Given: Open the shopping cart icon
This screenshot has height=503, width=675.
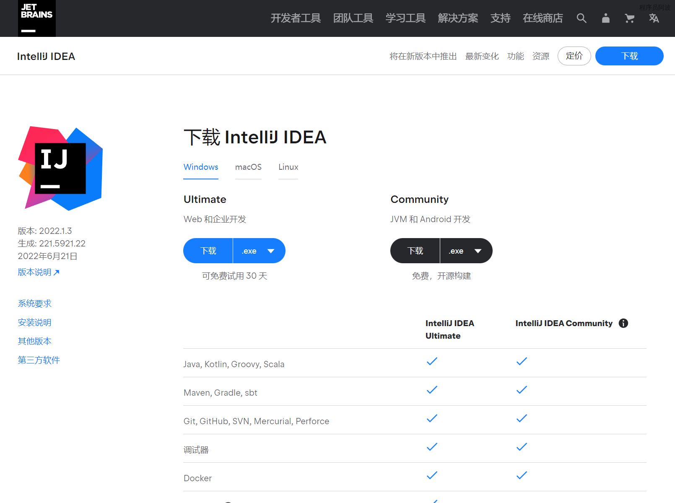Looking at the screenshot, I should coord(629,18).
